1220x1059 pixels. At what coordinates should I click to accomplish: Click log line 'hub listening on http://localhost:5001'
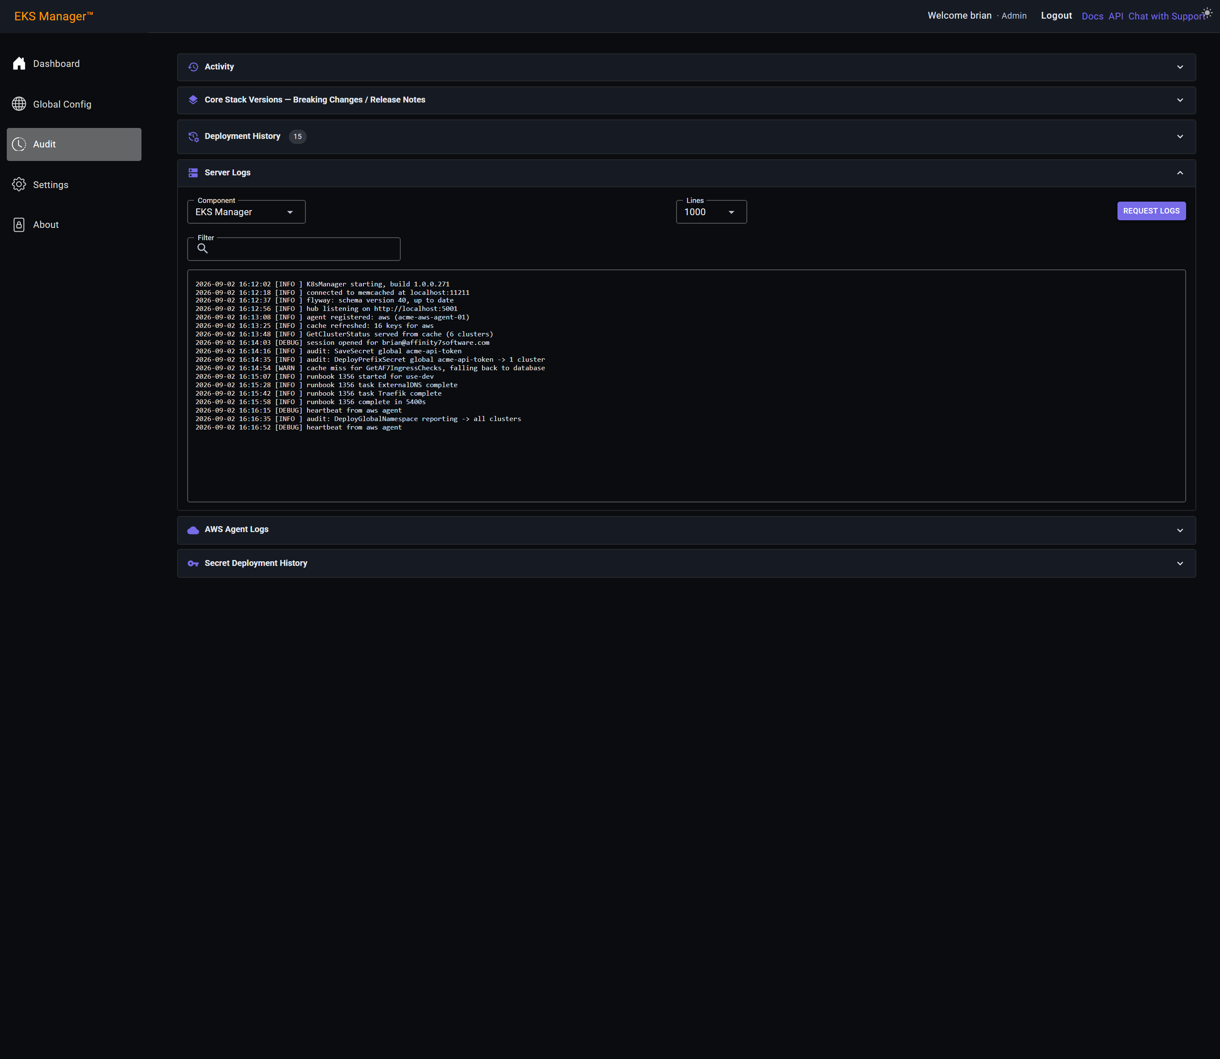(326, 308)
